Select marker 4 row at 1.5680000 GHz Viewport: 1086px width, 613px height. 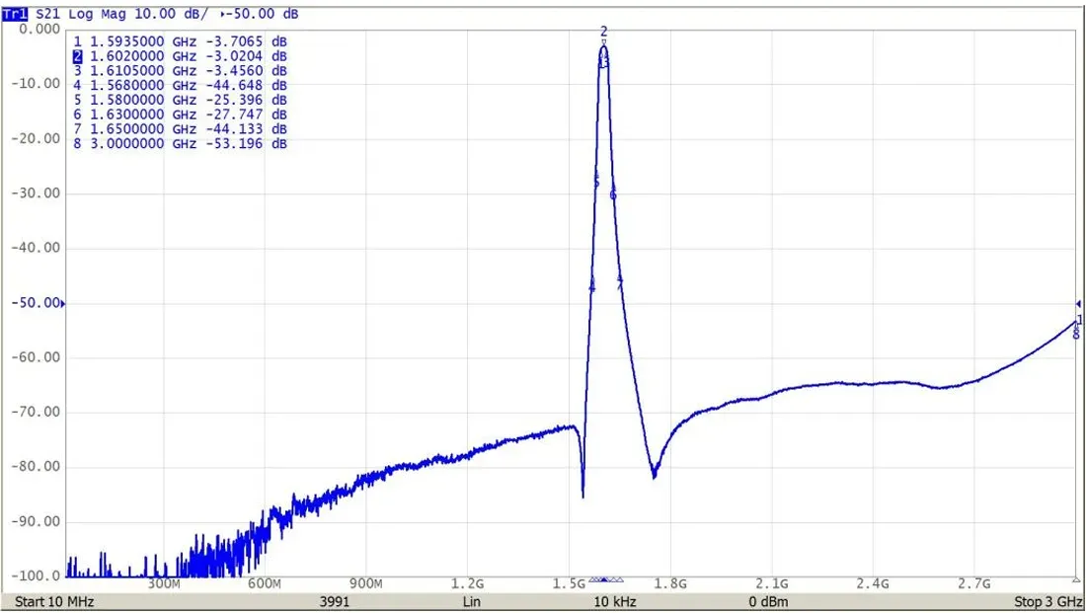[180, 85]
